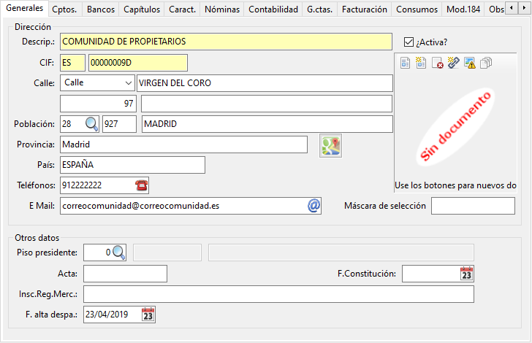Click the new document link icon
The image size is (532, 343).
click(x=453, y=63)
